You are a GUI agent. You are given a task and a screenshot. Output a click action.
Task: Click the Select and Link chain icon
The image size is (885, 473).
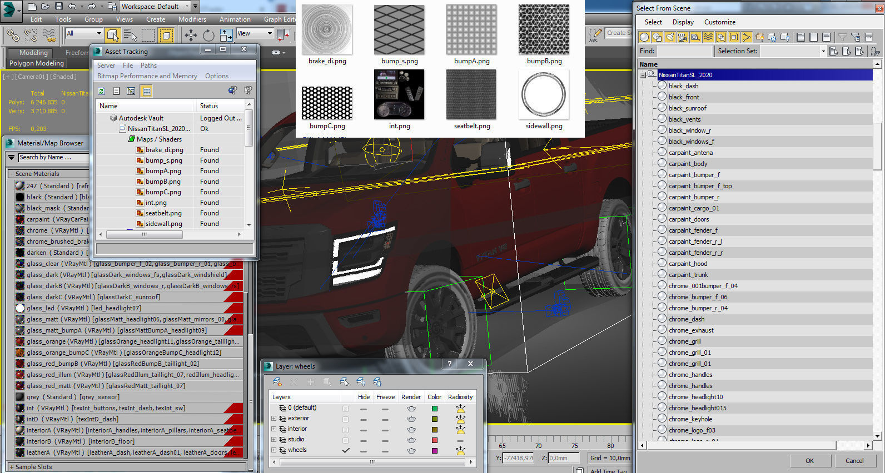click(13, 36)
